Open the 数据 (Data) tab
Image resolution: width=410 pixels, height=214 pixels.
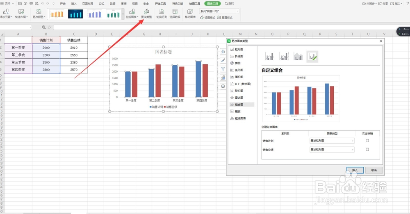coord(113,4)
